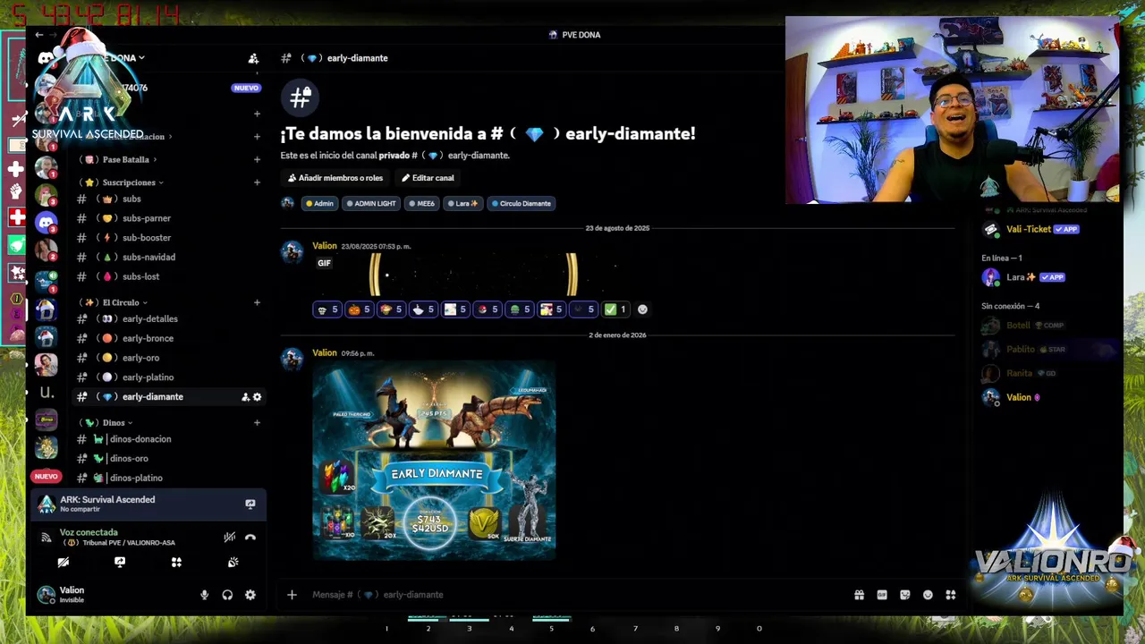Select the Circulo Diamante role chip
Screen dimensions: 1145x644
click(521, 203)
